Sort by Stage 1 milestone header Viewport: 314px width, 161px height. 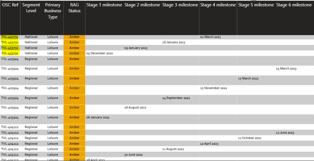point(104,5)
